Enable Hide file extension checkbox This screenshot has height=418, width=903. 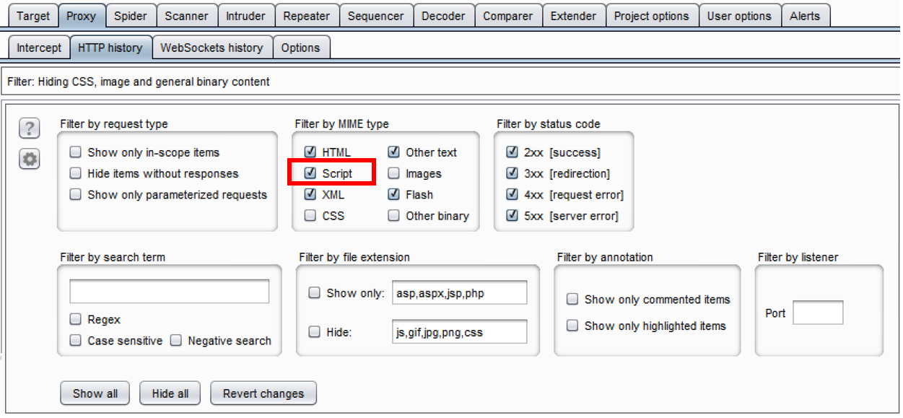[x=315, y=333]
